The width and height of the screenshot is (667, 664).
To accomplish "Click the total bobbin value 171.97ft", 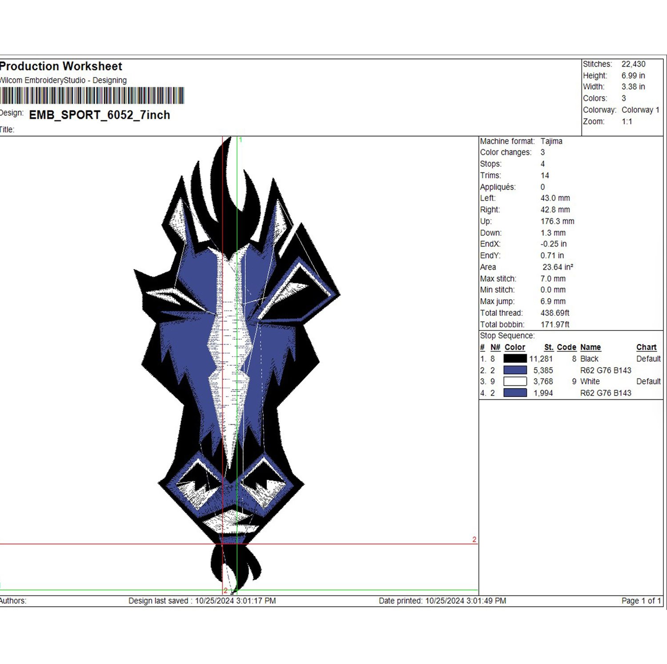I will click(554, 324).
